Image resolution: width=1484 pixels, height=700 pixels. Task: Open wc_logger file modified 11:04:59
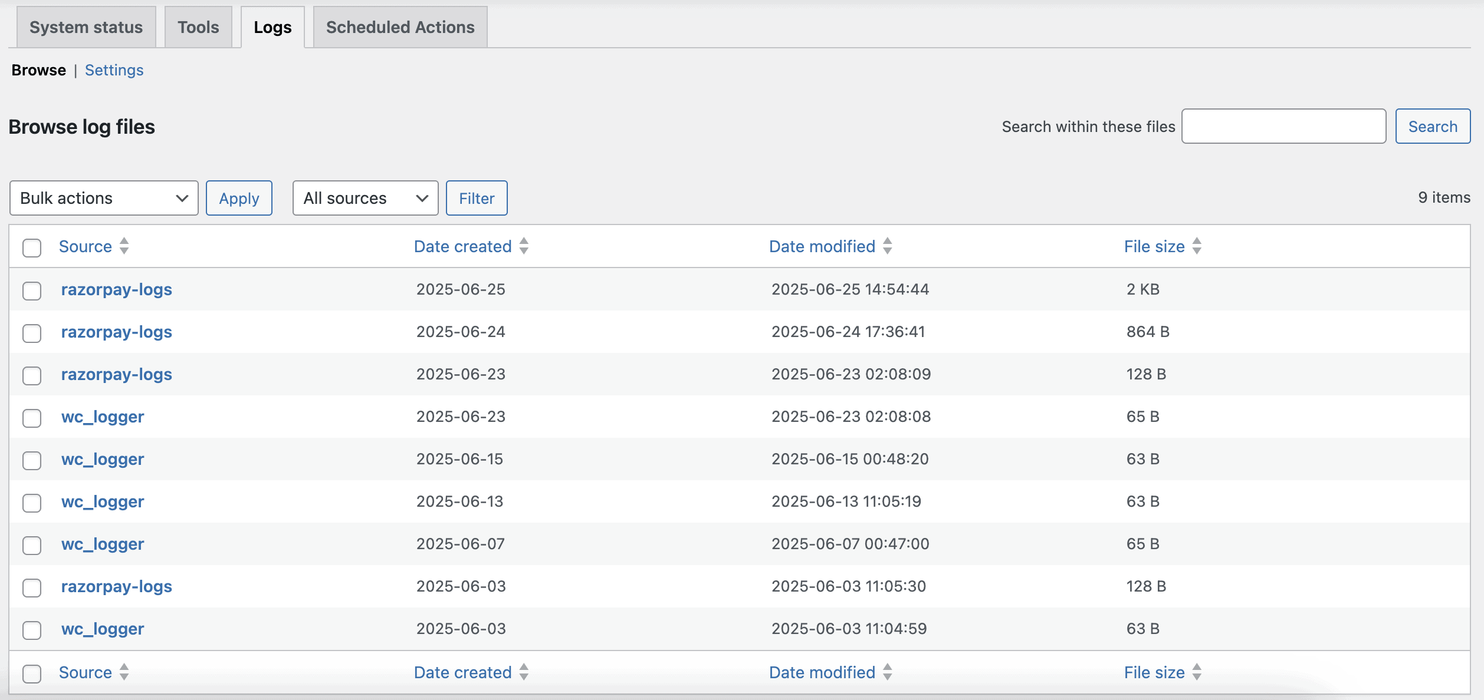point(103,629)
